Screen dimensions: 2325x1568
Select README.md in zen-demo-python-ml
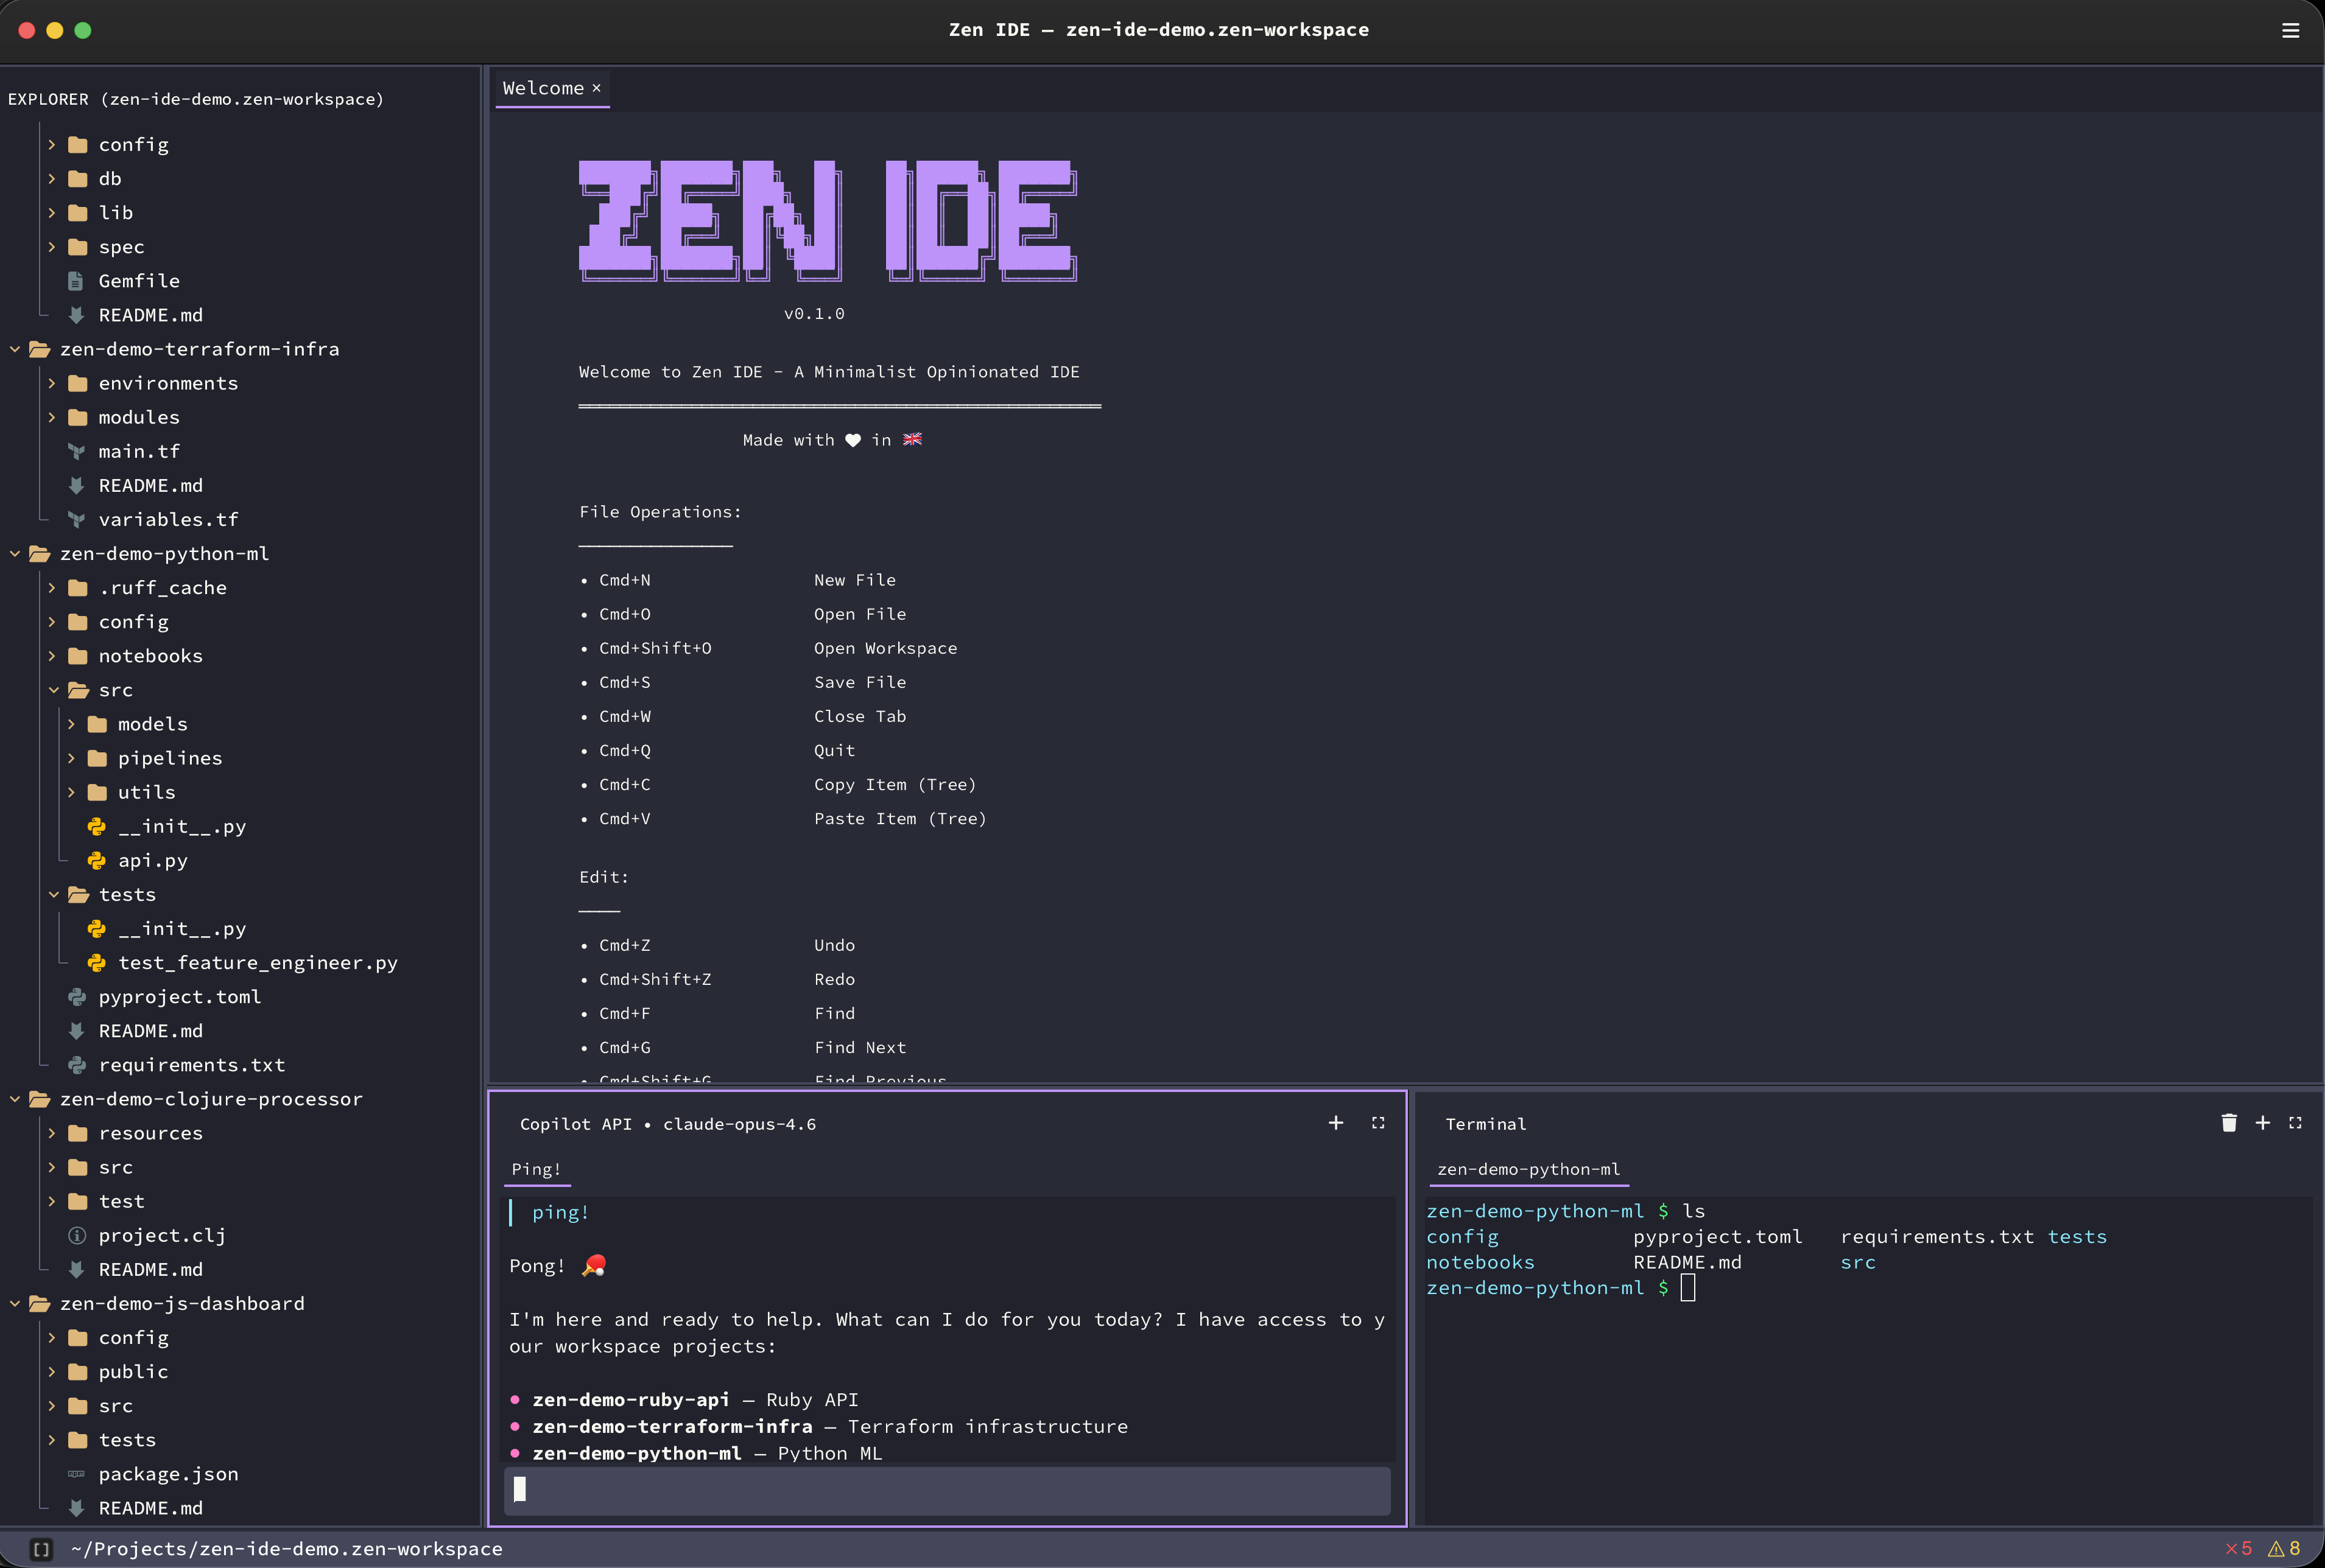(150, 1031)
